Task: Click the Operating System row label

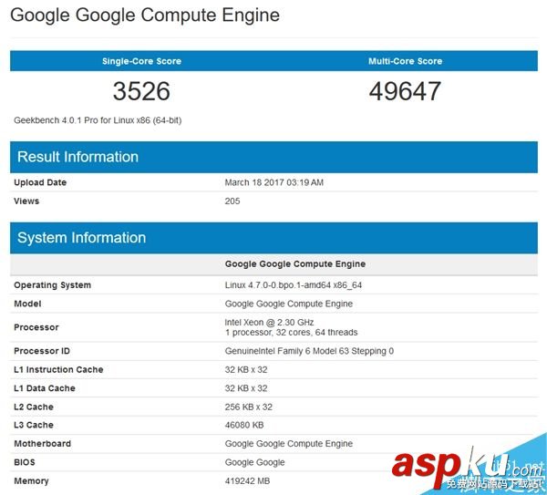Action: [52, 285]
